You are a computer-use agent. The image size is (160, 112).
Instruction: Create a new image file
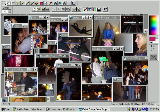34,9
